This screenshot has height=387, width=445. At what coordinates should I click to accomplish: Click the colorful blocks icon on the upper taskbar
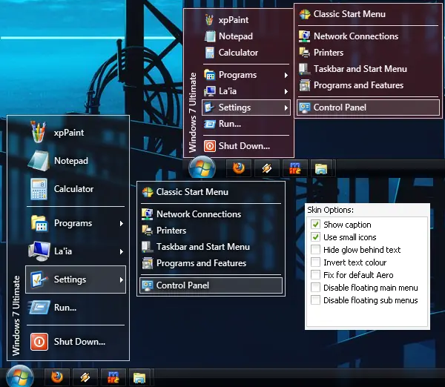point(295,168)
